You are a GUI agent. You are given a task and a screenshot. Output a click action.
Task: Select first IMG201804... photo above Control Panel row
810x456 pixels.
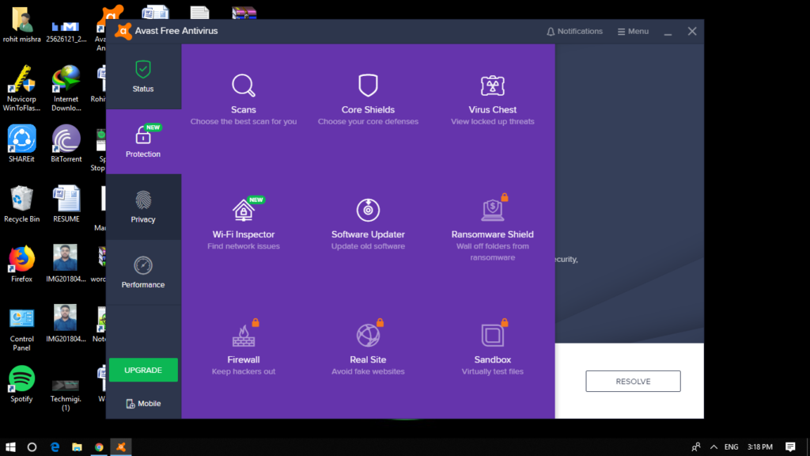(x=66, y=264)
